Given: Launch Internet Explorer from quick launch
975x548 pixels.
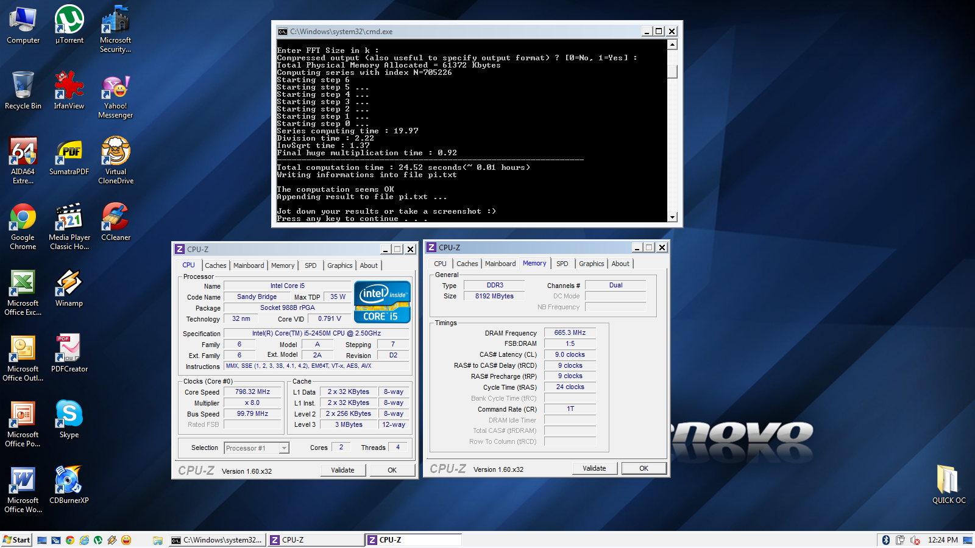Looking at the screenshot, I should tap(84, 540).
